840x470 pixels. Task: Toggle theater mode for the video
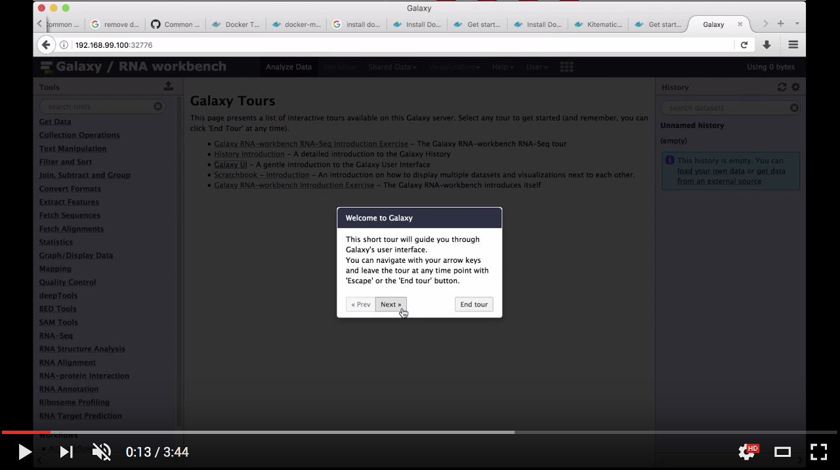[x=782, y=452]
